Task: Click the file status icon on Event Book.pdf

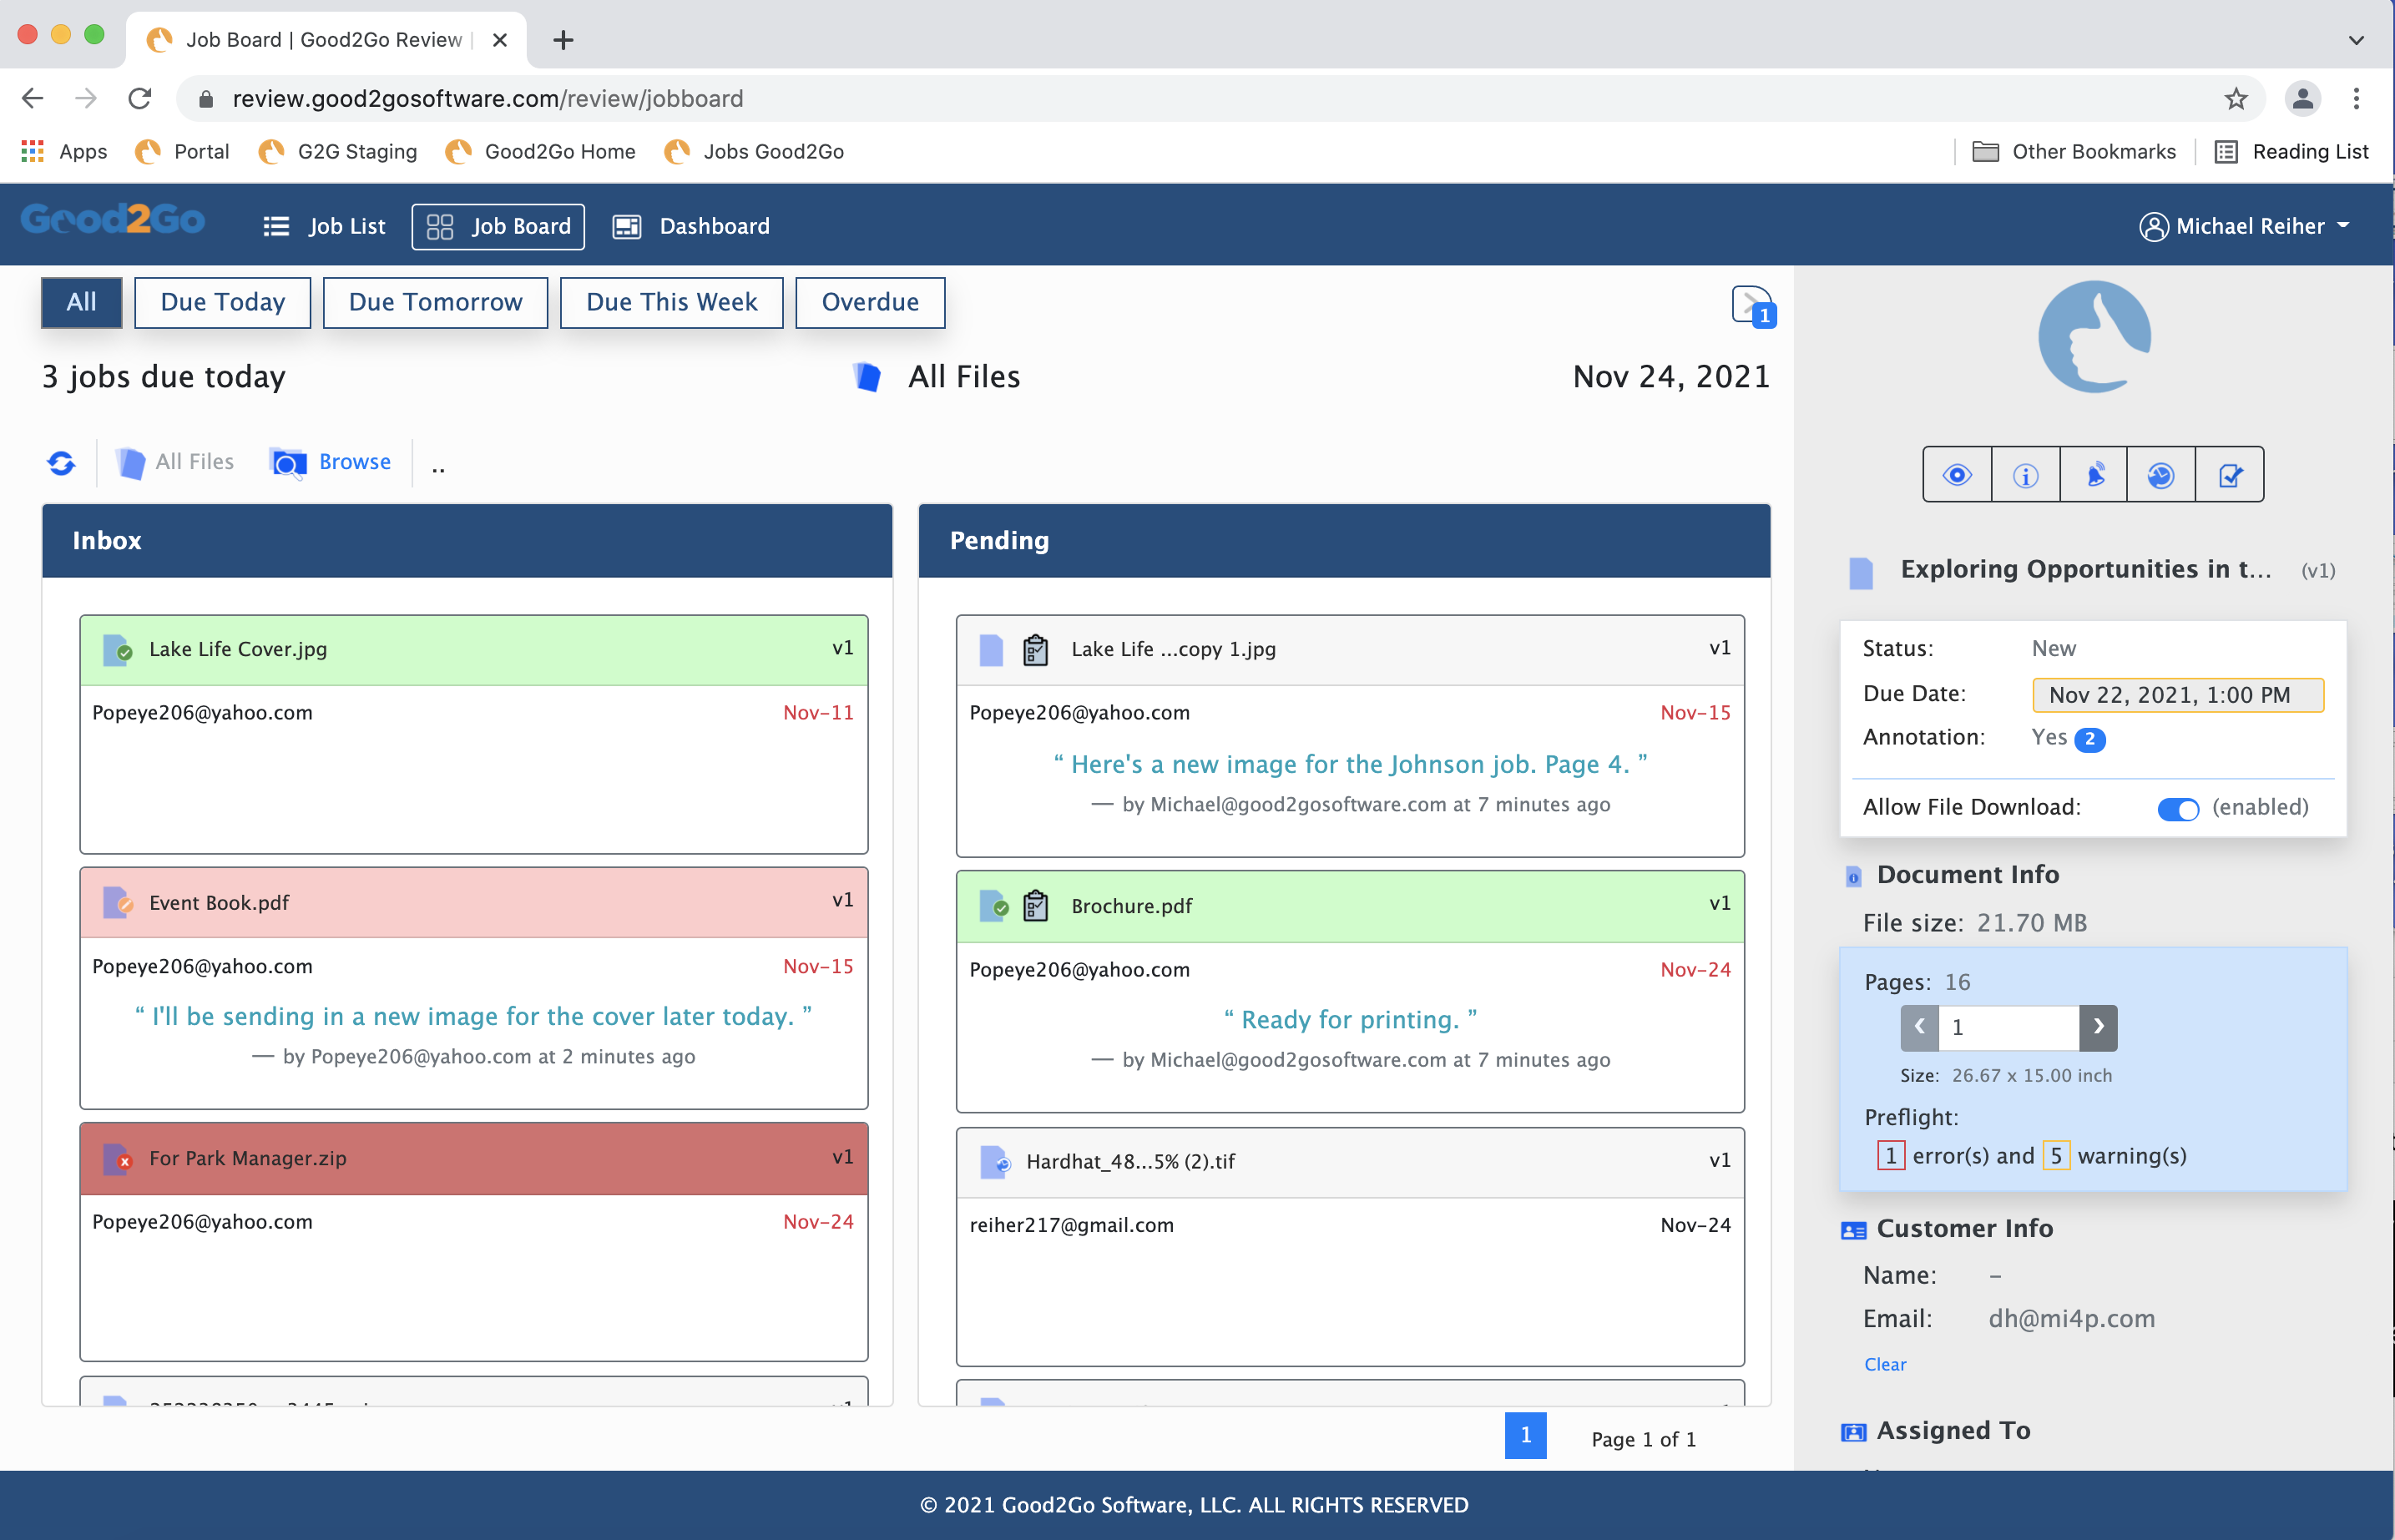Action: pyautogui.click(x=117, y=903)
